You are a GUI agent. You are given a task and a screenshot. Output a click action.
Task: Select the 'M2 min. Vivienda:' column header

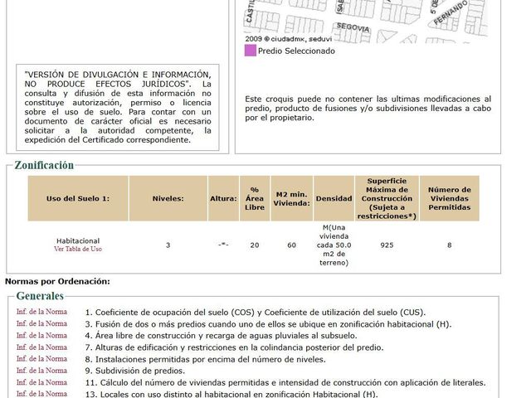291,198
